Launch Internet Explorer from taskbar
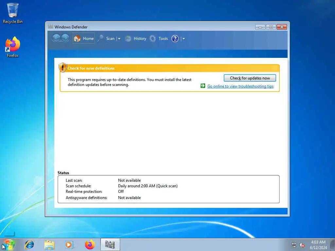This screenshot has width=335, height=251. 29,244
